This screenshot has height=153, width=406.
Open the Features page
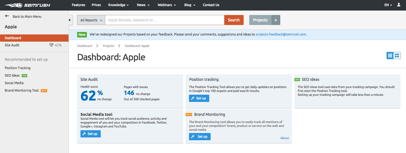(79, 5)
